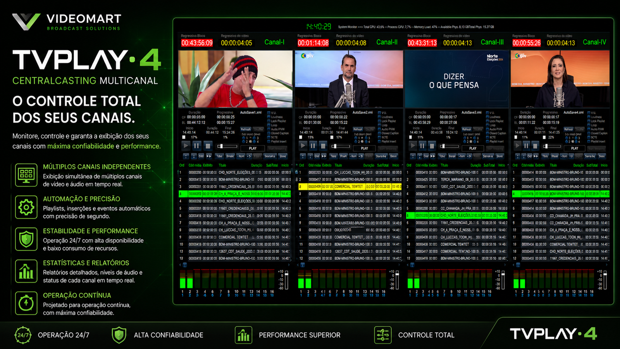Click the Canal-I channel label
The image size is (620, 349).
click(x=274, y=42)
